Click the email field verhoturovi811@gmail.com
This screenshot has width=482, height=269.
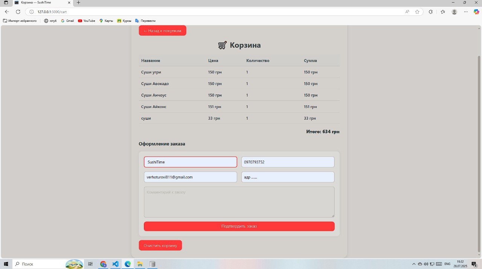click(x=190, y=177)
